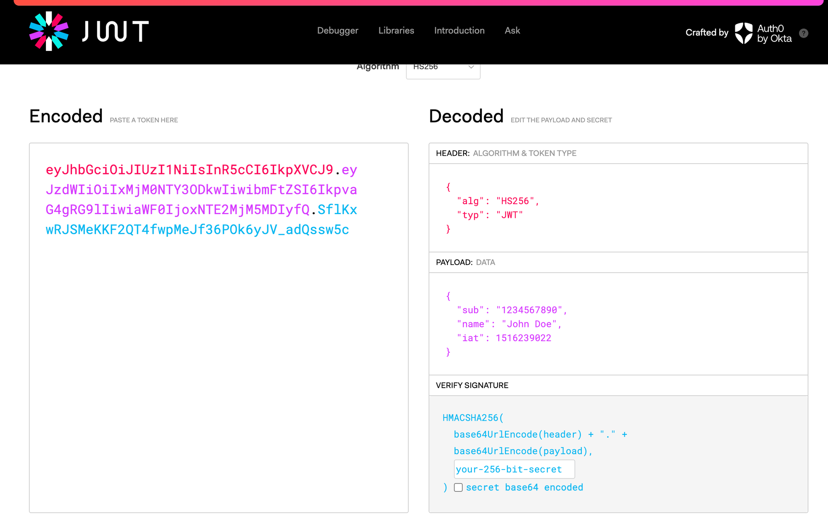Go to the Libraries nav item
Screen dimensions: 828x522
tap(396, 31)
